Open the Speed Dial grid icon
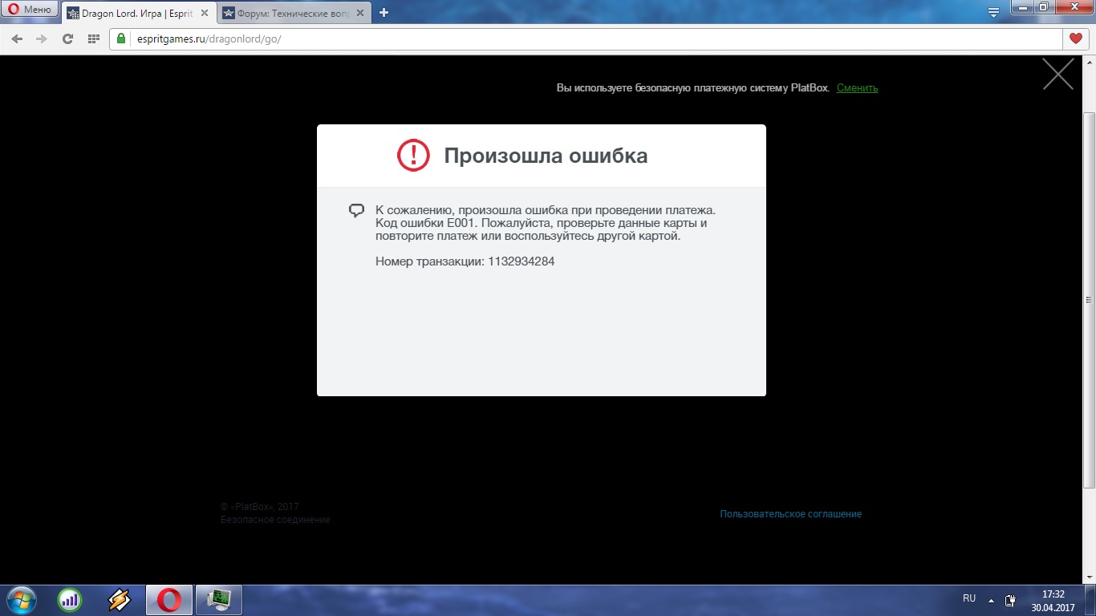 [93, 38]
